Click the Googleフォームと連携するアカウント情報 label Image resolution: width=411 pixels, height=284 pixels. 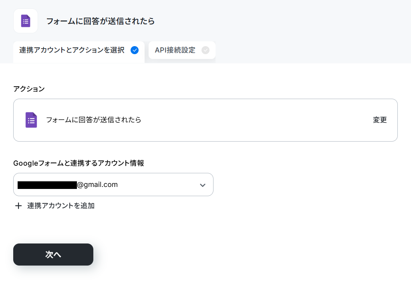tap(79, 163)
